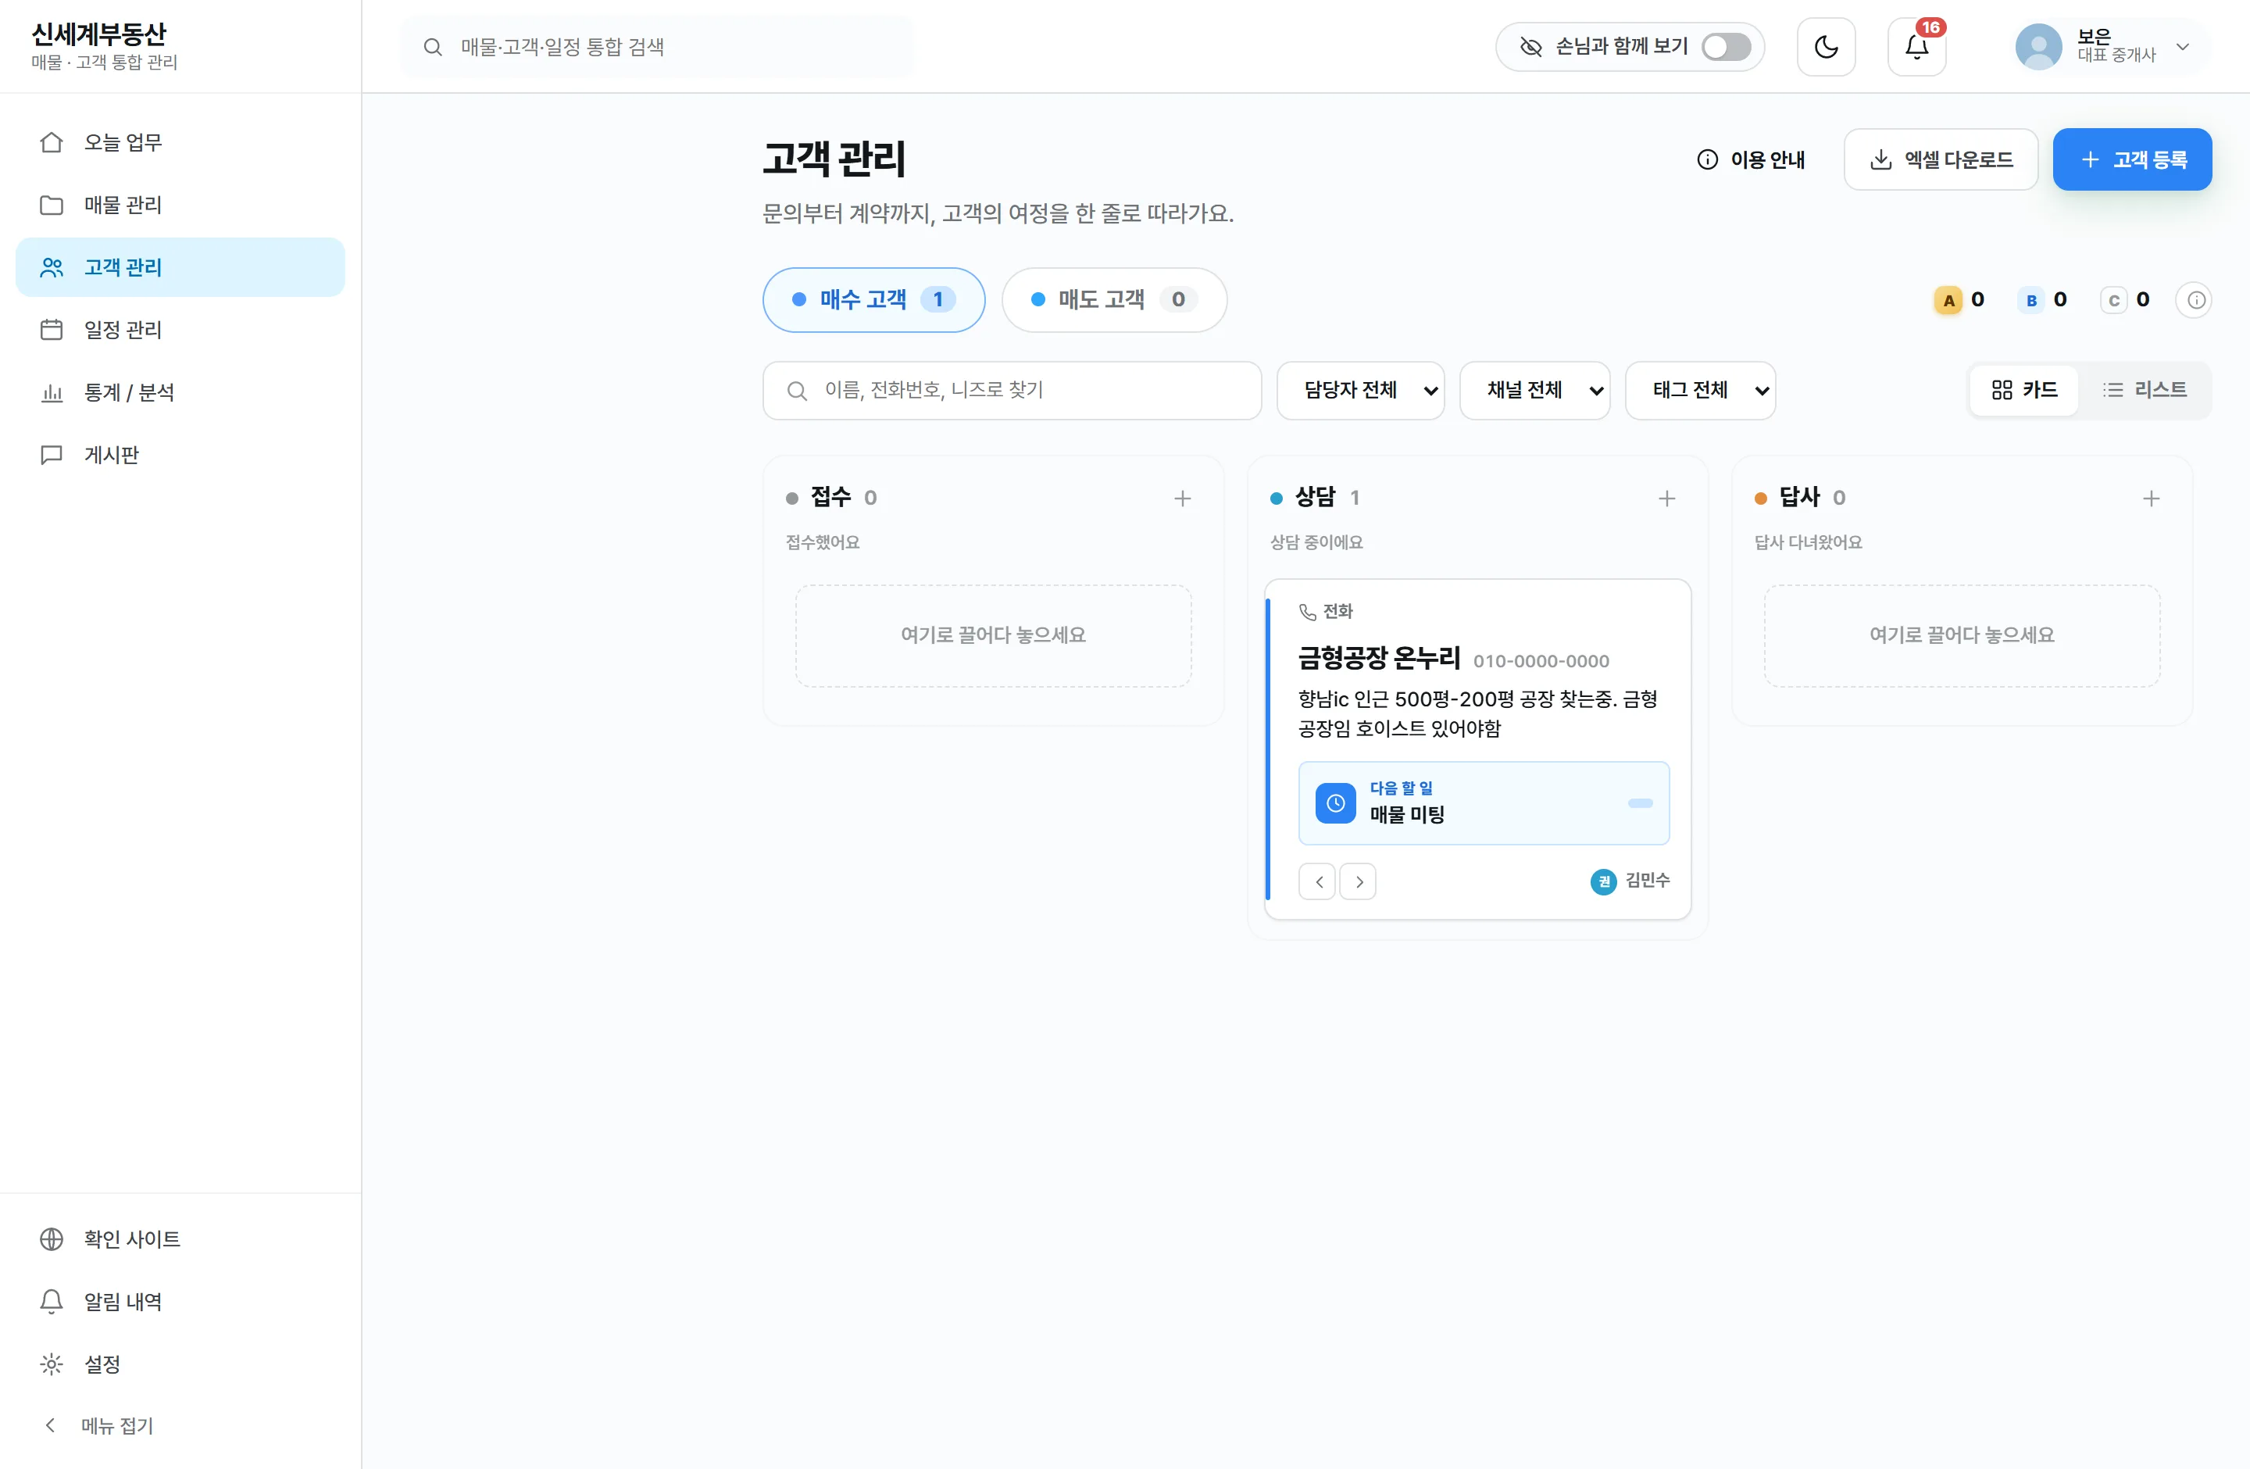Image resolution: width=2250 pixels, height=1469 pixels.
Task: Add a customer in 답사 column
Action: pos(2151,499)
